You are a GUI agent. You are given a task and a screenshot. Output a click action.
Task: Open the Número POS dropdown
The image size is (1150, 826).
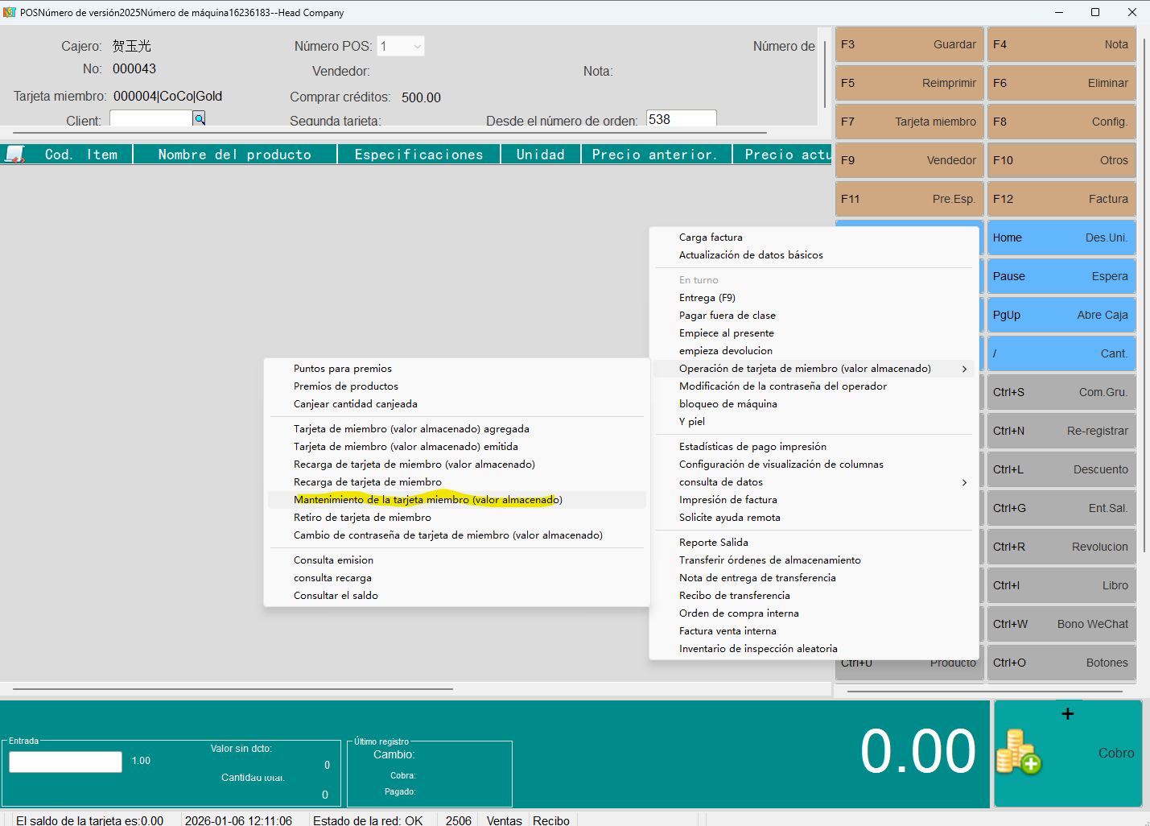[x=417, y=47]
